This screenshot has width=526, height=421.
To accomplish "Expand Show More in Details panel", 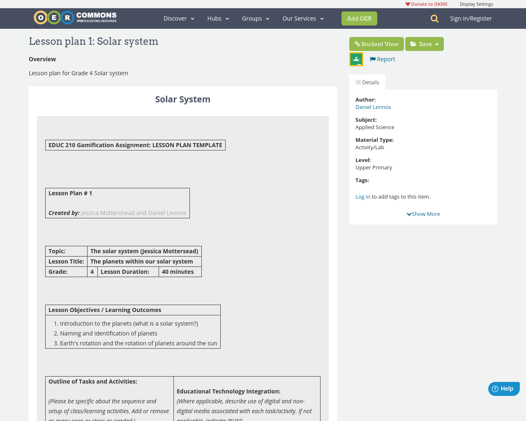I will 423,213.
